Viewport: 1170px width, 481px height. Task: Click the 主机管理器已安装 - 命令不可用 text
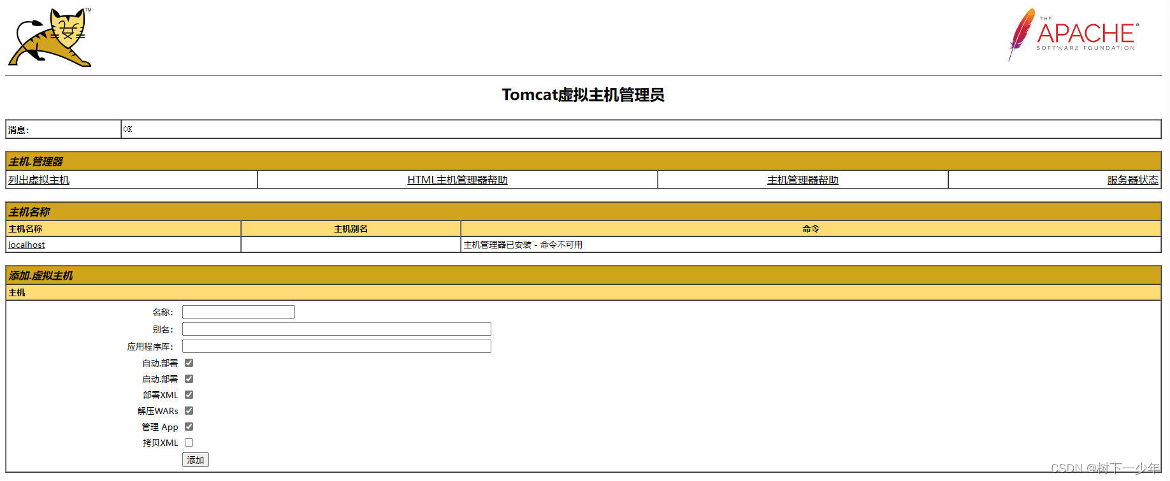tap(523, 245)
